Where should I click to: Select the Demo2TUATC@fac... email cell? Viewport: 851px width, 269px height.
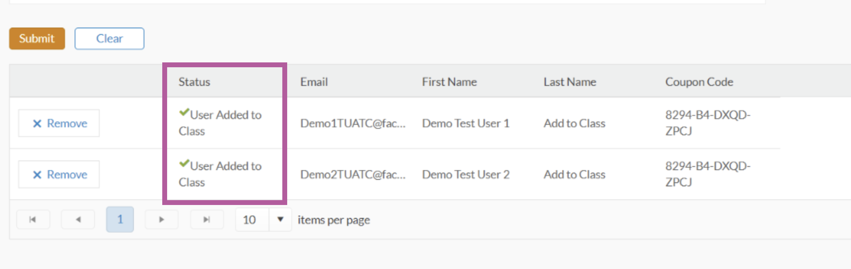(353, 175)
